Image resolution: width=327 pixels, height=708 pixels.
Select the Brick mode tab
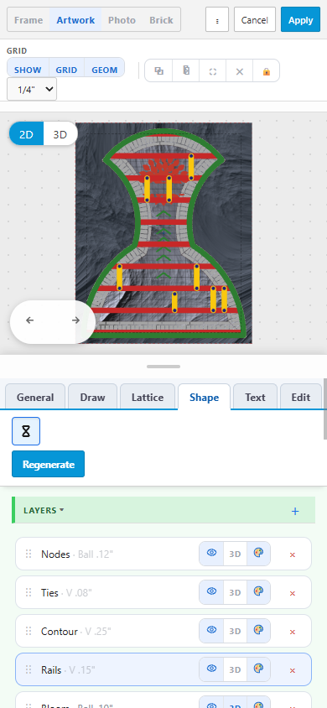161,20
